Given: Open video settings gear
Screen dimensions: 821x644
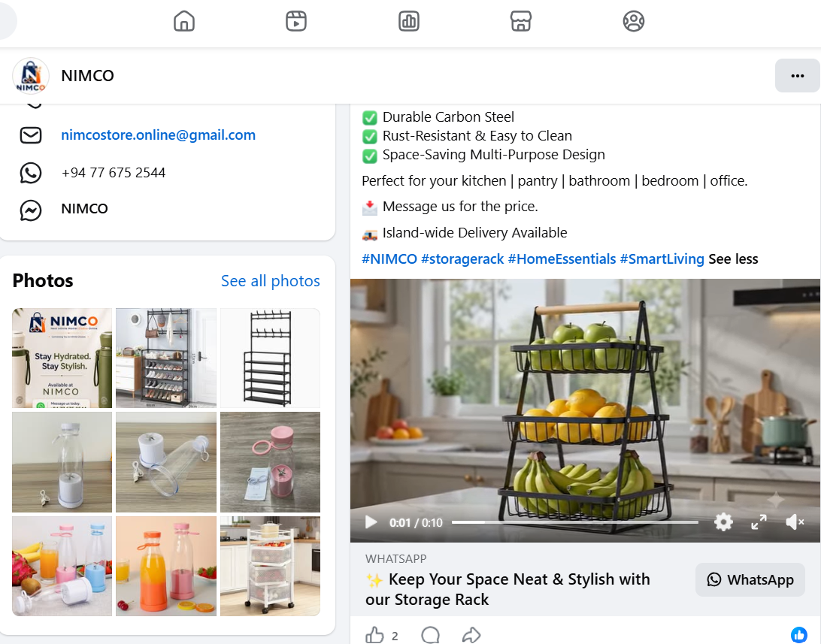Looking at the screenshot, I should click(x=723, y=522).
